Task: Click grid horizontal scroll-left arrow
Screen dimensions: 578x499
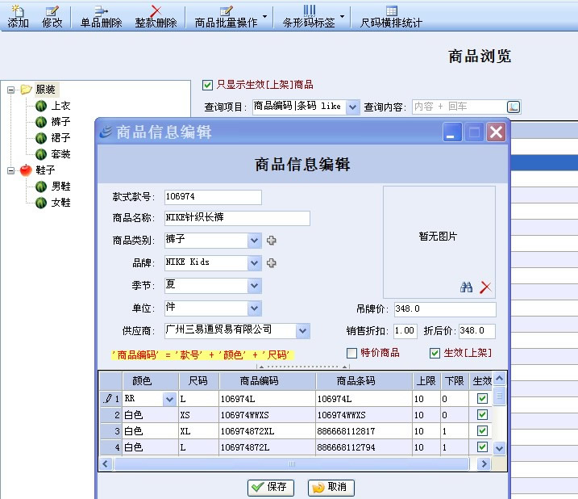Action: pos(106,464)
